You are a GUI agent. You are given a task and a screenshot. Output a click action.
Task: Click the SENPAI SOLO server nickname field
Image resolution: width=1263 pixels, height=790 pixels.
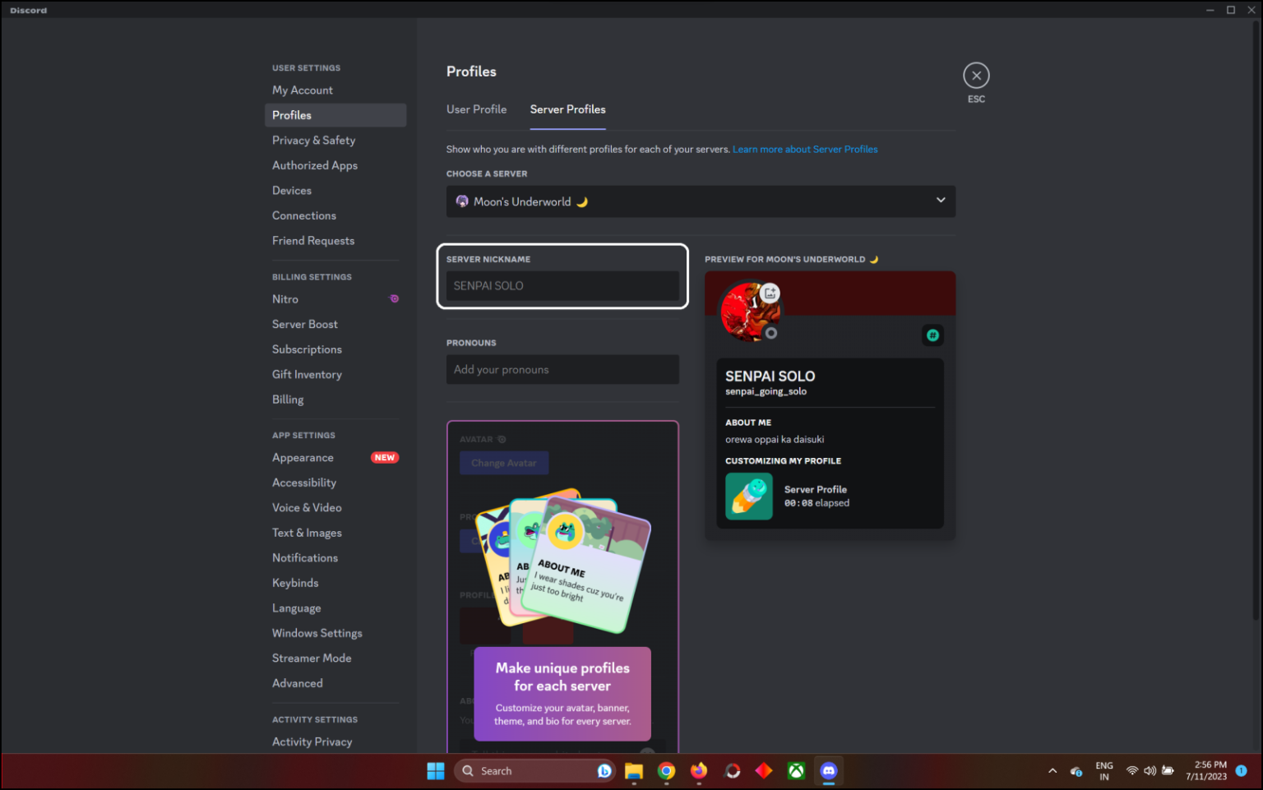[x=562, y=285]
